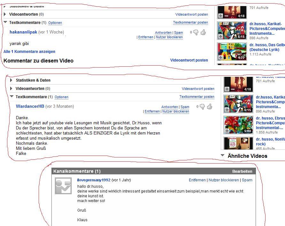Image resolution: width=285 pixels, height=226 pixels.
Task: Collapse Textkommentare (1) in the top section
Action: [5, 22]
